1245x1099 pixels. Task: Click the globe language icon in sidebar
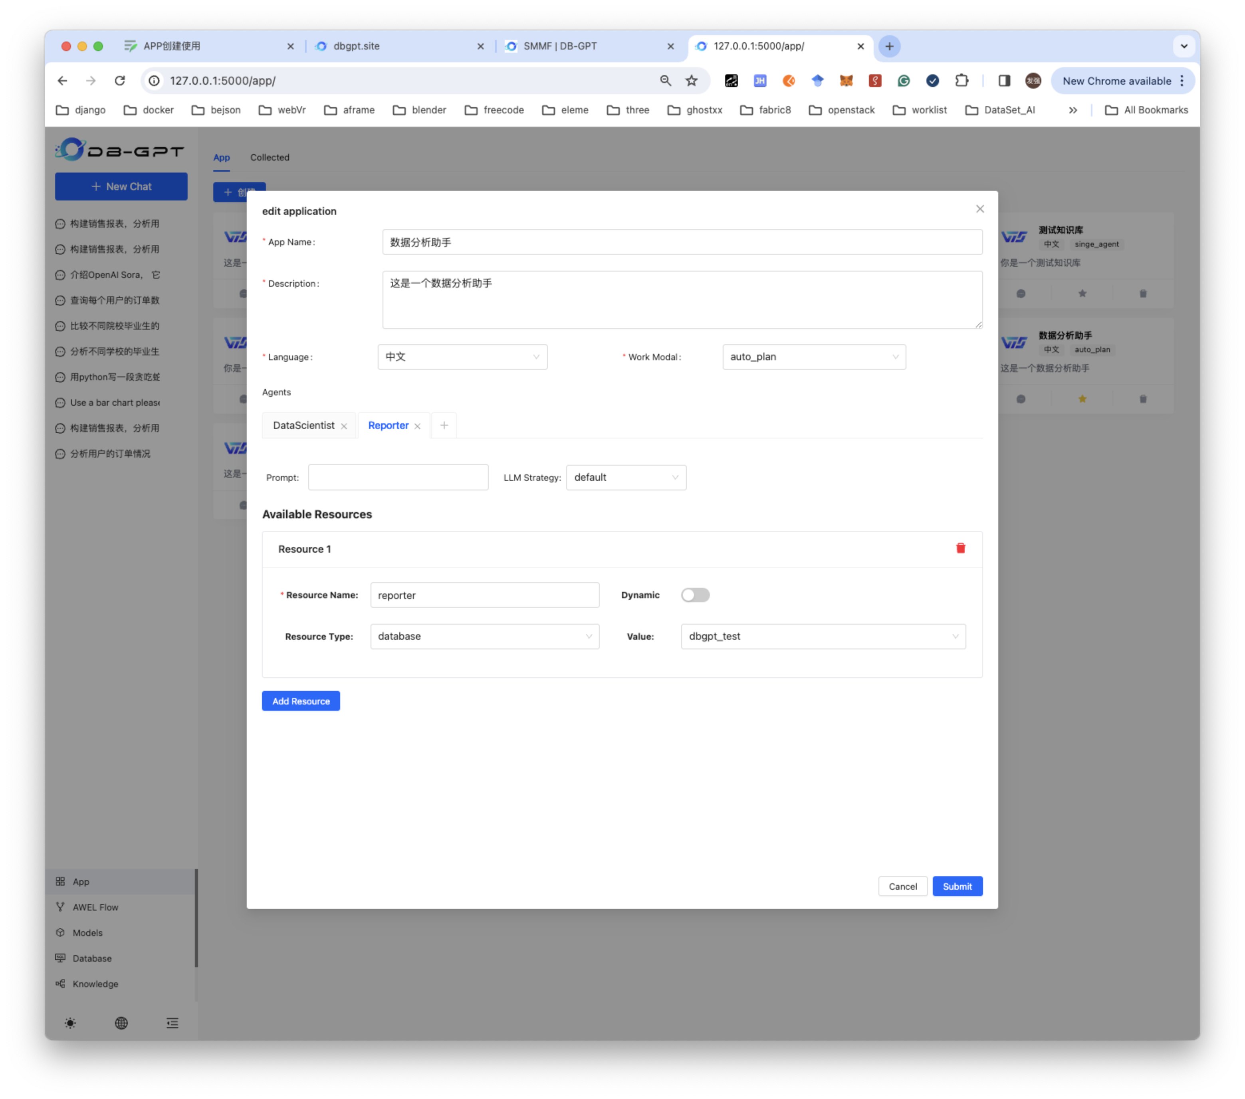[x=121, y=1023]
